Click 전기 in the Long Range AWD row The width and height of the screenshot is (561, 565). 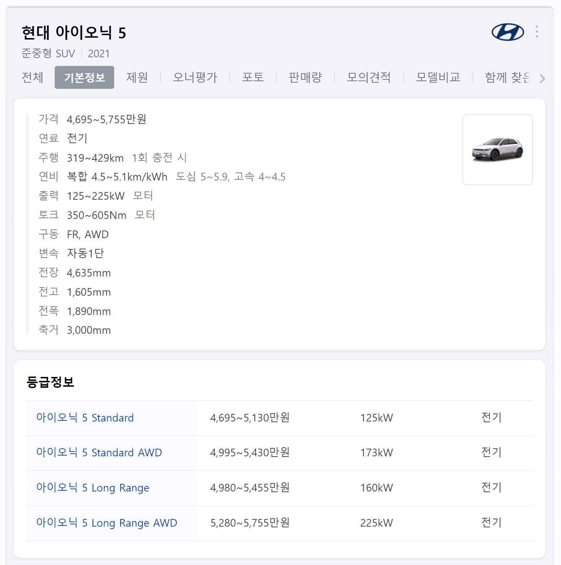(491, 523)
